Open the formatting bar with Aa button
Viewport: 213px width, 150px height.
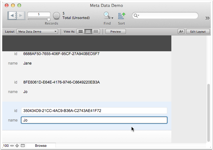click(x=181, y=31)
